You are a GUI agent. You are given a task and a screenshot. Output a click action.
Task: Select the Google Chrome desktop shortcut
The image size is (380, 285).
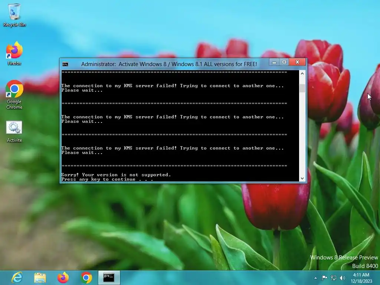click(x=14, y=95)
